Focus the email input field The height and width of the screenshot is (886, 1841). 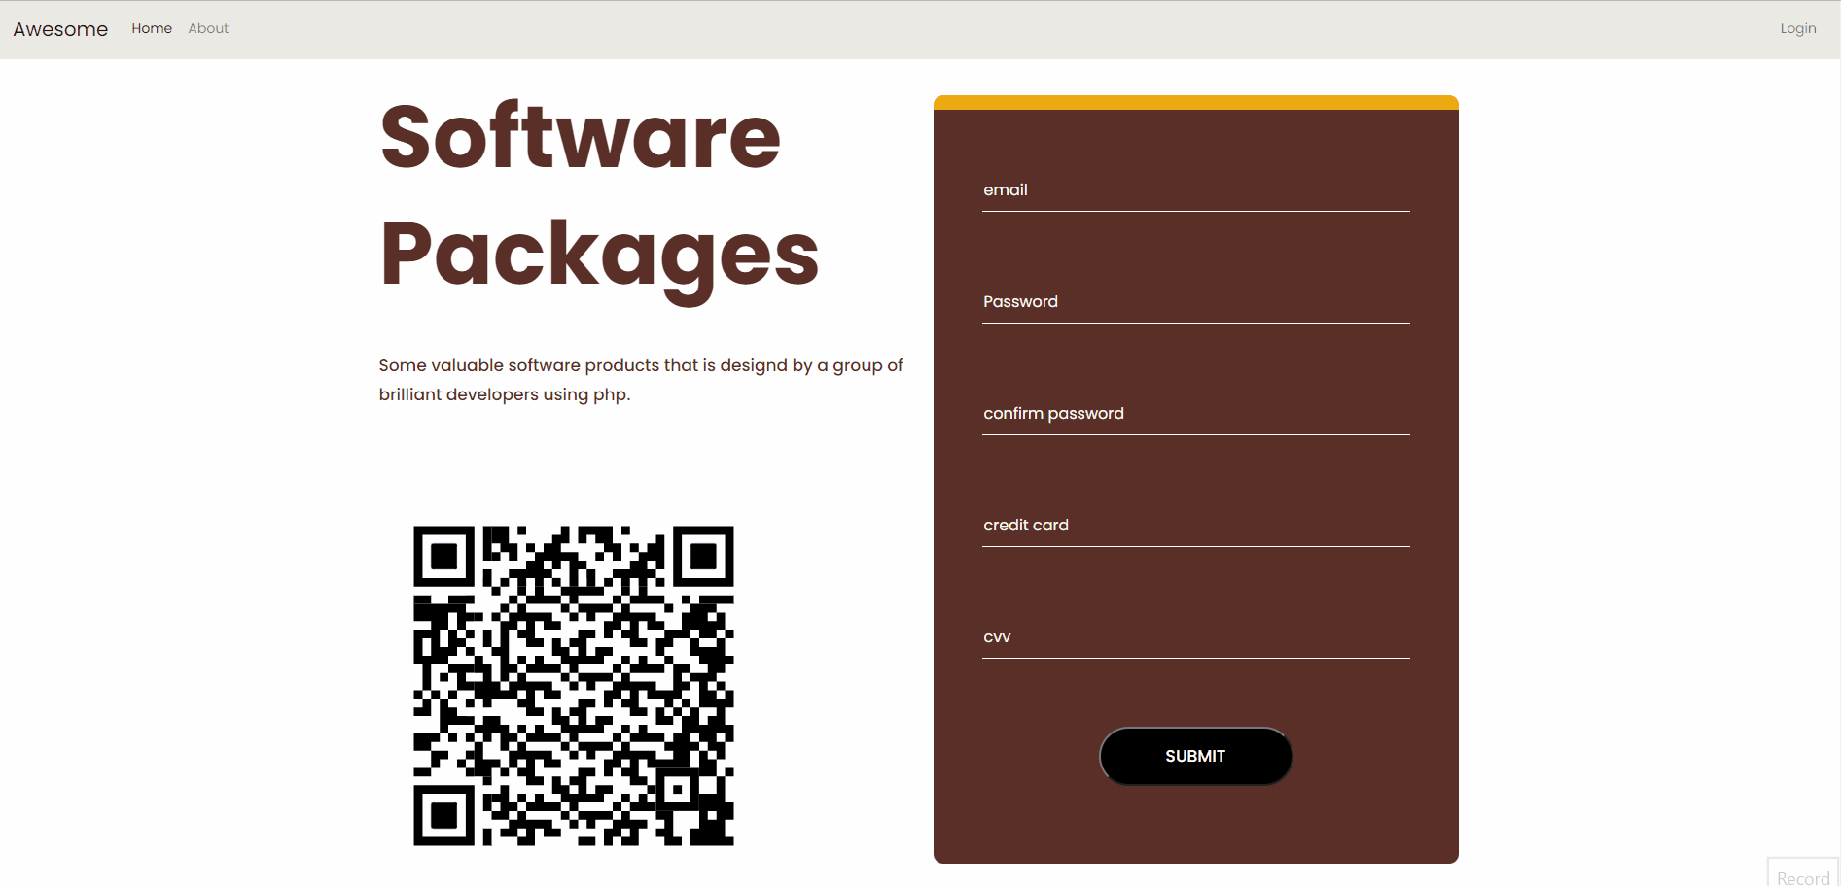click(x=1196, y=190)
